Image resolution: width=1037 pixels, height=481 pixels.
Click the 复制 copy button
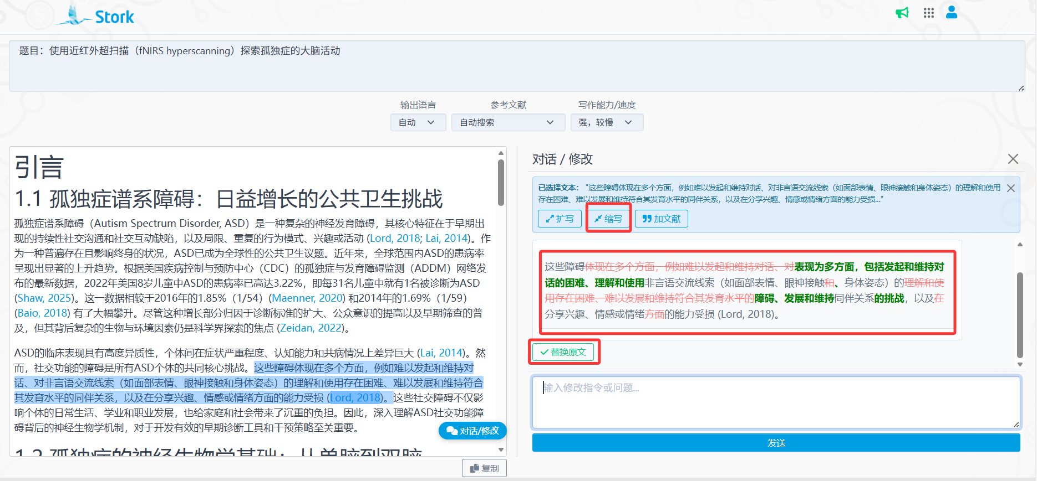484,468
